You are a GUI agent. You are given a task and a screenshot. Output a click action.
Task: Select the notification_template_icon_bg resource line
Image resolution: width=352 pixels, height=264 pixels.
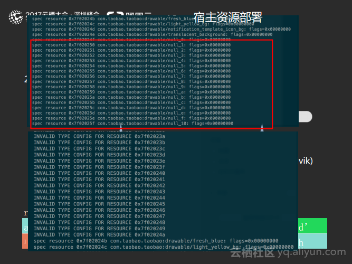[x=161, y=29]
